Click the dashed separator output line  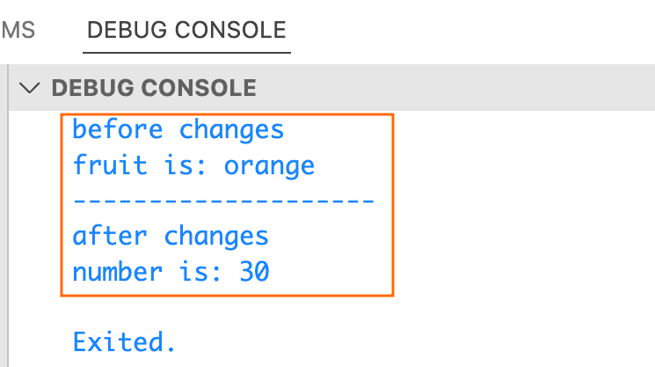(223, 202)
